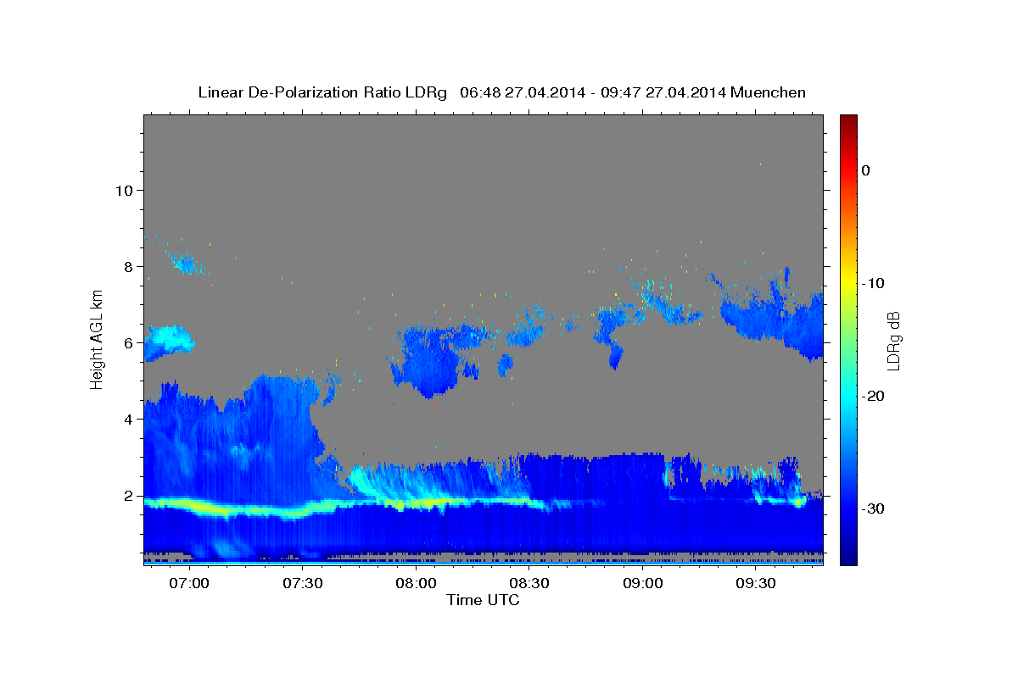Screen dimensions: 1018x678
Task: Click the cloud patch at 6 km near 06:50
Action: (x=167, y=342)
